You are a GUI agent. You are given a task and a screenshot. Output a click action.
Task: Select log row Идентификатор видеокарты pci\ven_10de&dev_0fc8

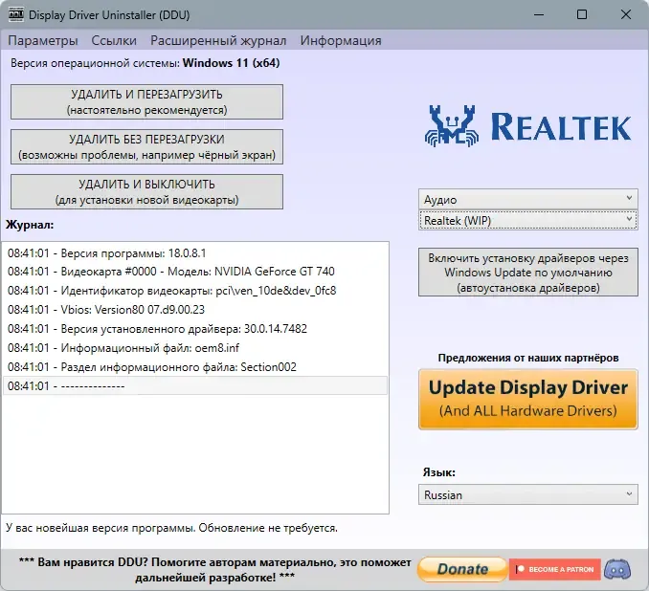195,291
